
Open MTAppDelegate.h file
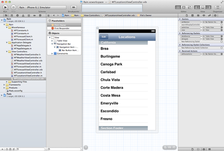pyautogui.click(x=22, y=45)
